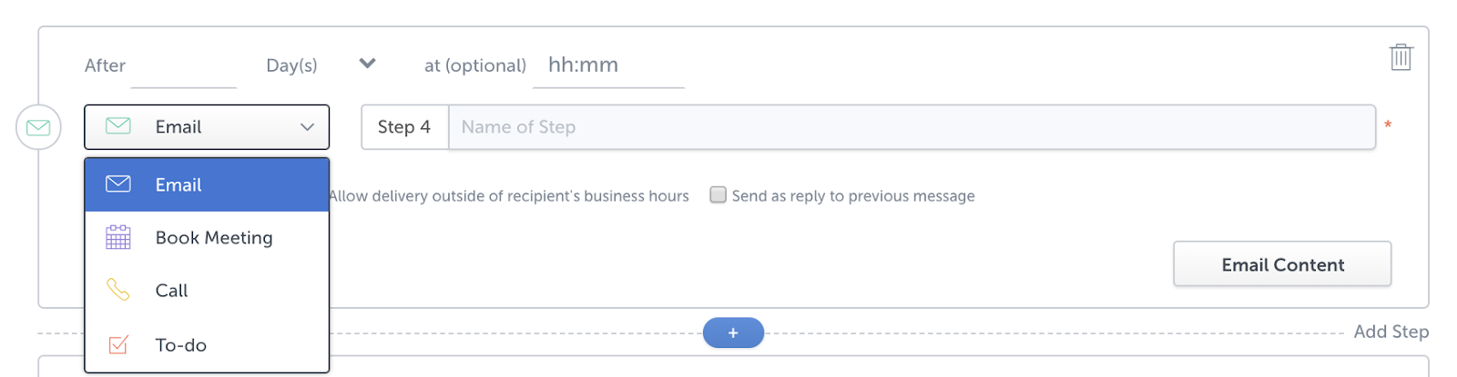This screenshot has height=377, width=1457.
Task: Open the Email Content button
Action: [1281, 264]
